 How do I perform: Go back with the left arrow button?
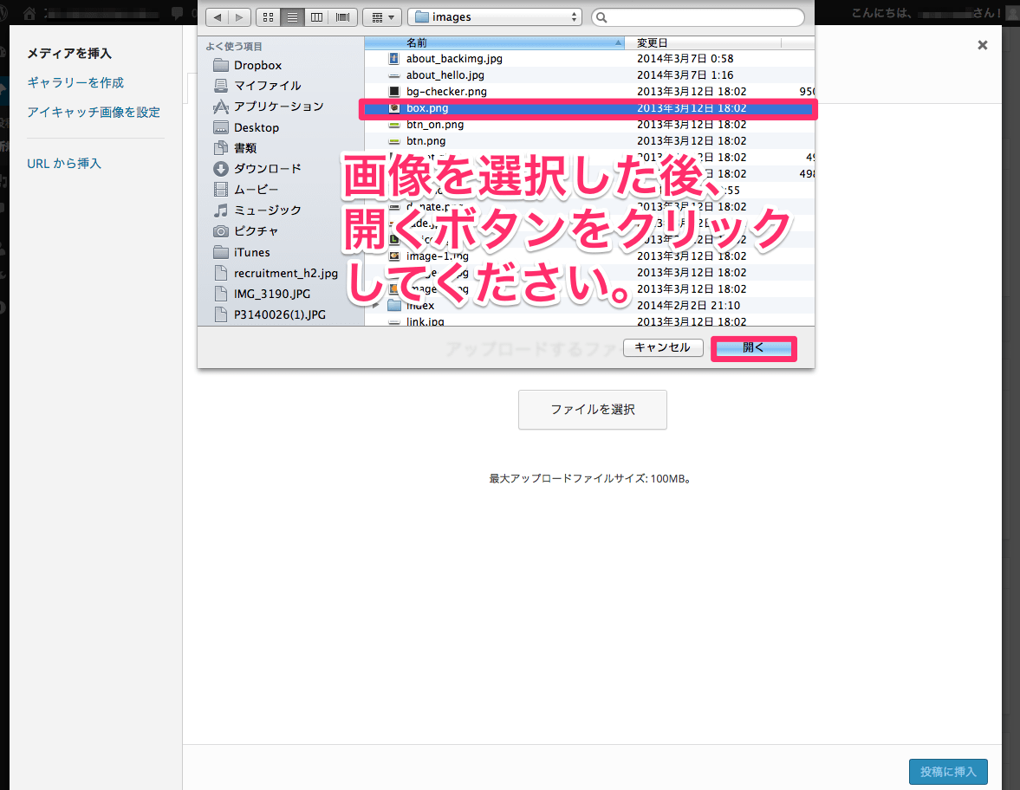point(218,17)
